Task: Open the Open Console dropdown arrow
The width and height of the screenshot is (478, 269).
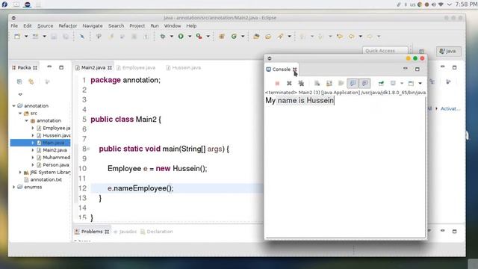Action: [x=420, y=83]
